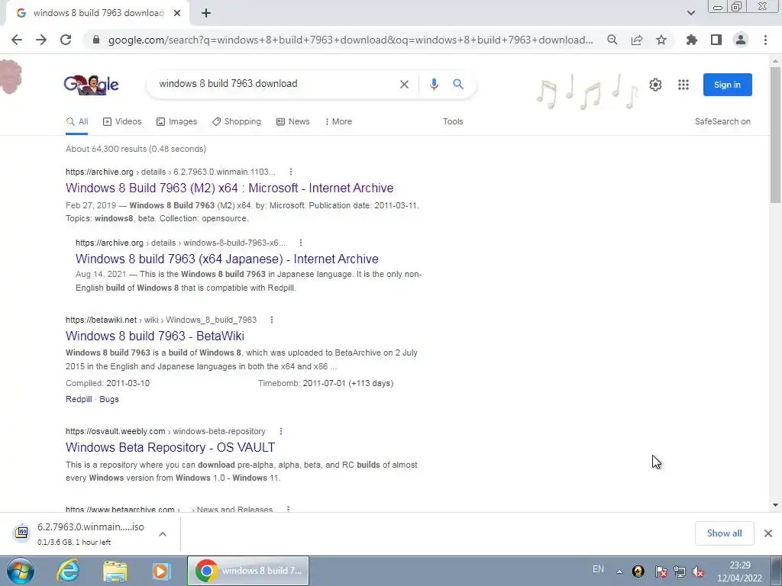Open Windows 8 Build 7963 (M2) x64 link

pos(229,188)
